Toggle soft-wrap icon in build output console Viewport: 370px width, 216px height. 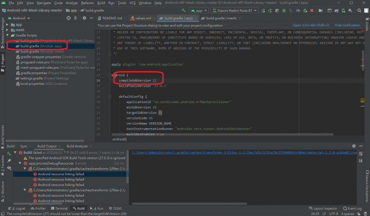pos(361,154)
